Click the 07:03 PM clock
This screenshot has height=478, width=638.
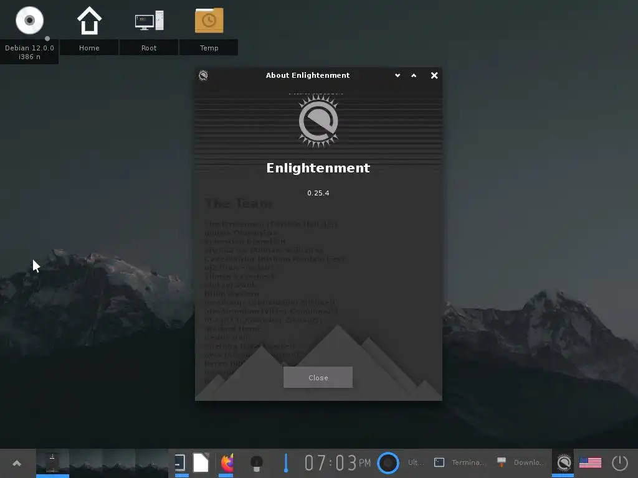pyautogui.click(x=338, y=462)
